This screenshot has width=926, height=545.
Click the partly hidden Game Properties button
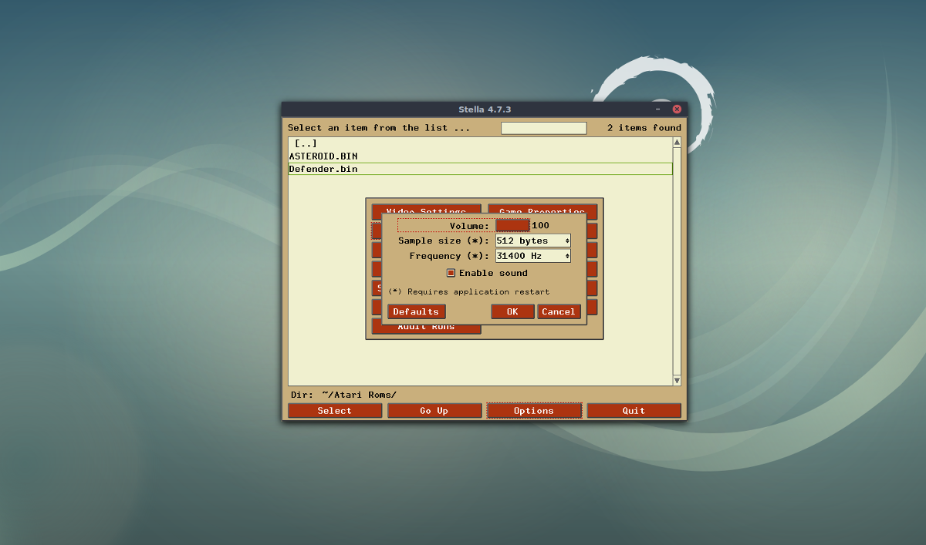[542, 209]
